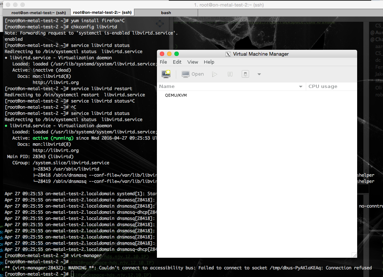
Task: Click the 'active (running)' status text
Action: [x=53, y=138]
